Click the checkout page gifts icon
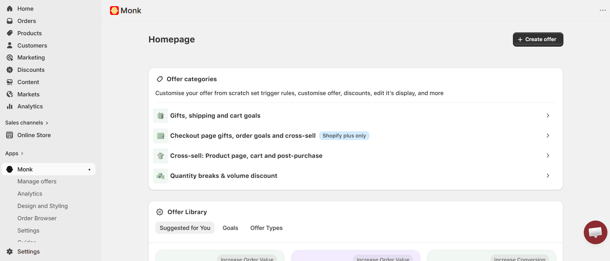This screenshot has height=261, width=610. pyautogui.click(x=161, y=136)
